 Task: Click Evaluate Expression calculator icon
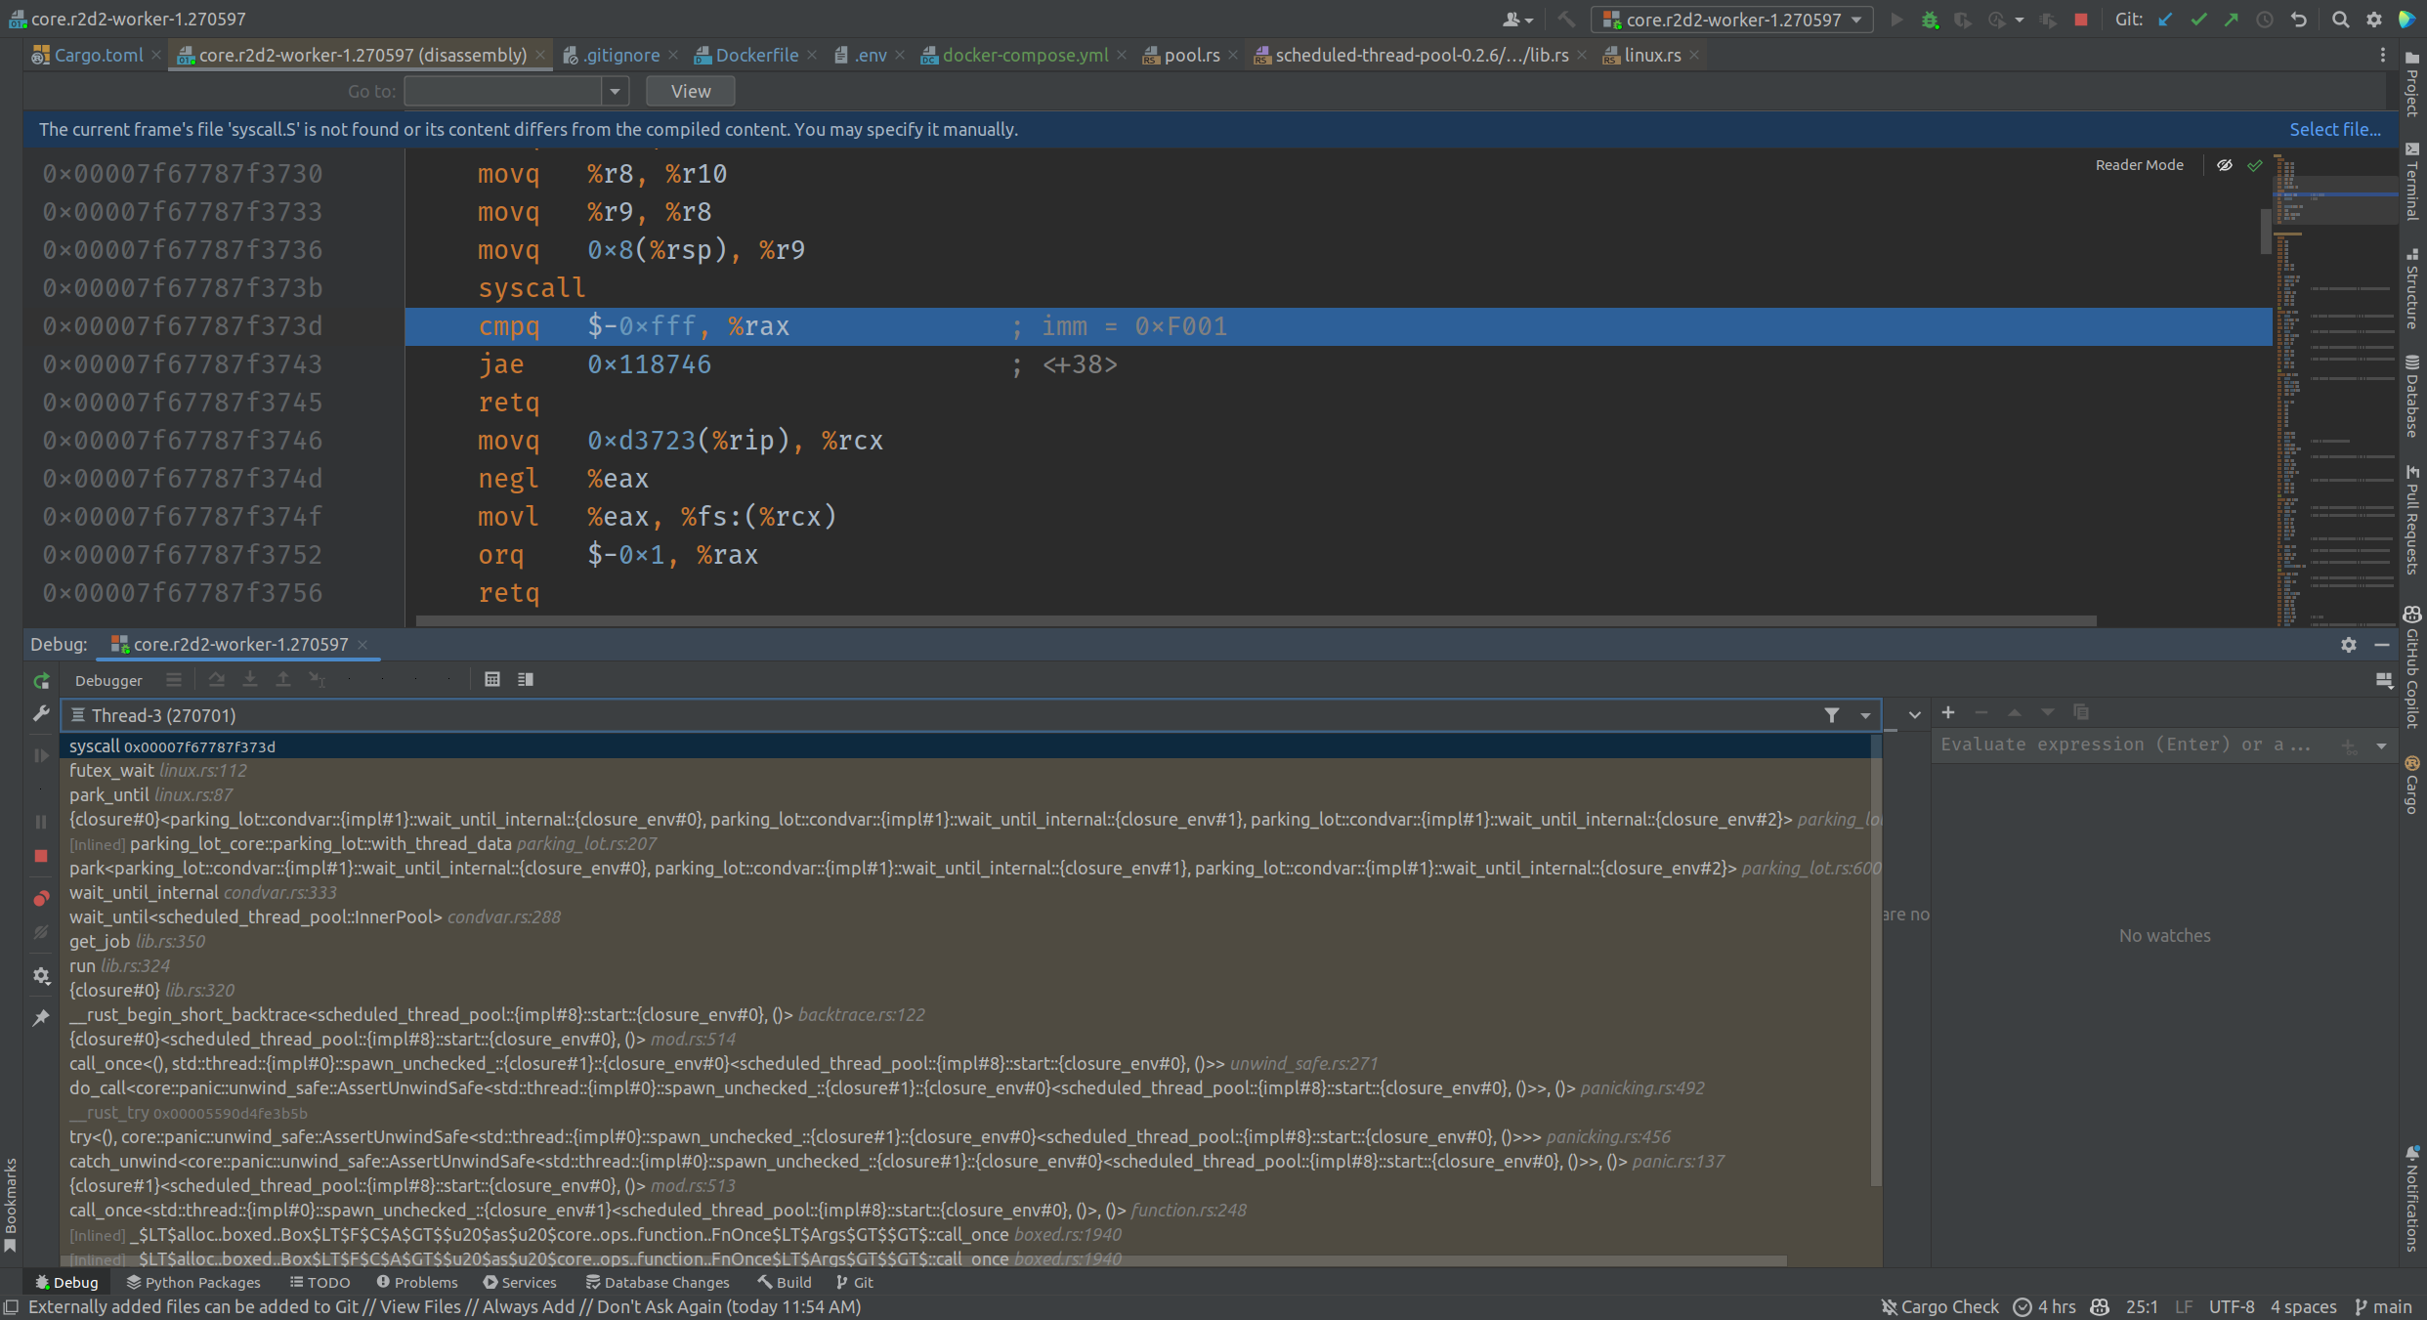tap(492, 680)
